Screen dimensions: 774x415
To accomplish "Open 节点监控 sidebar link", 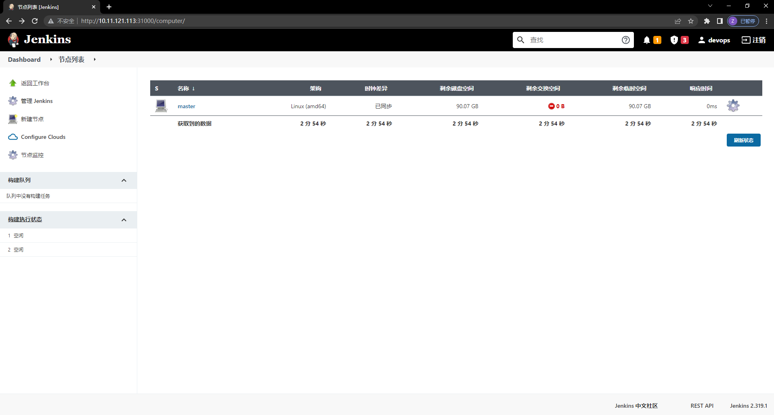I will 32,155.
